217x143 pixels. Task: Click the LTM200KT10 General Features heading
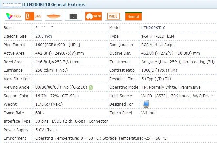(x=54, y=5)
